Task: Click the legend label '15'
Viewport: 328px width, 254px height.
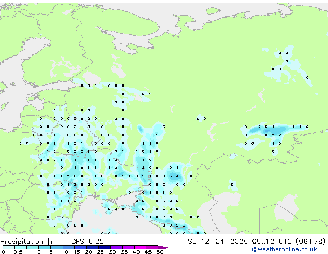Action: [x=77, y=252]
